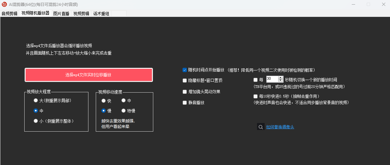The height and width of the screenshot is (165, 390).
Task: Select 大（侧重展示局部）zoom level
Action: (36, 100)
